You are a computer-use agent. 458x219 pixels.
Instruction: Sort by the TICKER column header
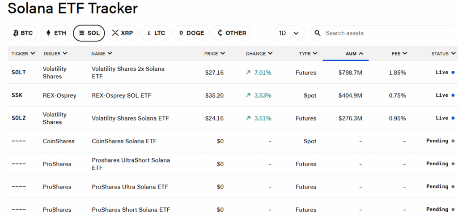23,54
